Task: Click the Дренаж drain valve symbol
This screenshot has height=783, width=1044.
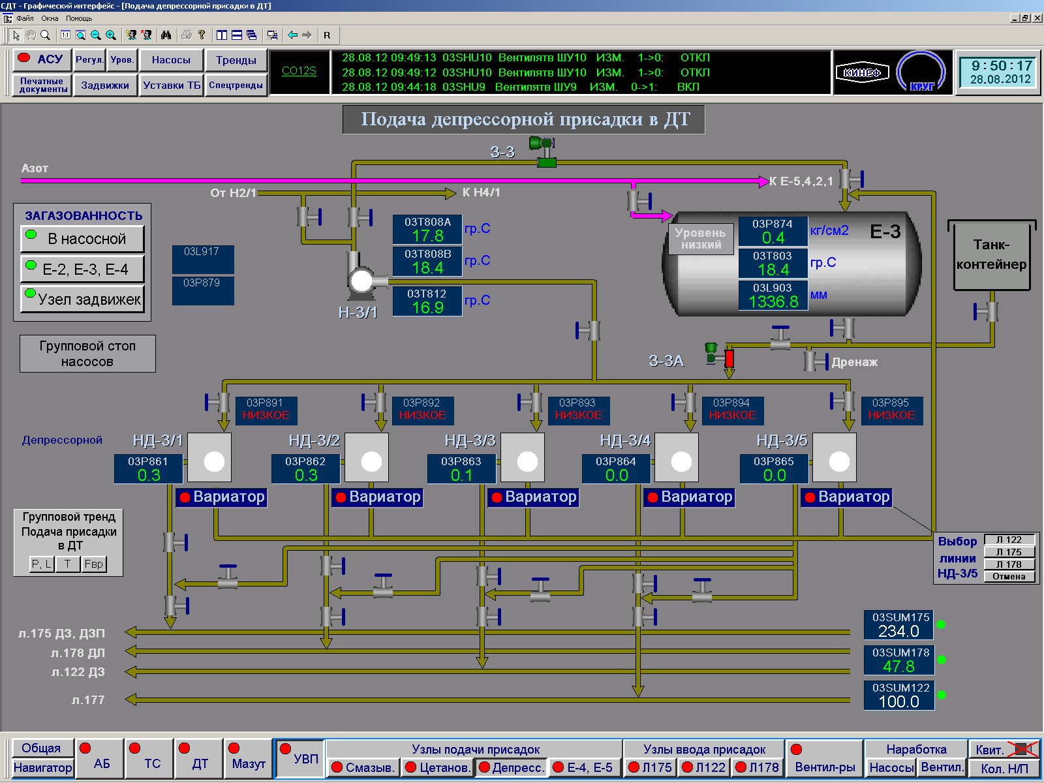Action: pyautogui.click(x=816, y=361)
